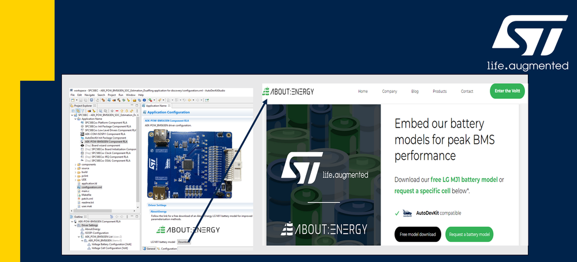The image size is (577, 262).
Task: Select SPC58ECxx Init Package Component RLA
Action: 107,126
